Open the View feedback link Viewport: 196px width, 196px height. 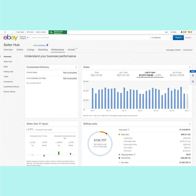tap(40, 45)
